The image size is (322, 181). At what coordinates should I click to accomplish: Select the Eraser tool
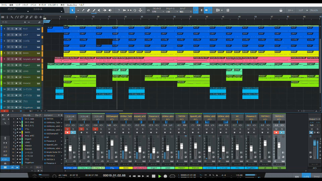tap(88, 10)
